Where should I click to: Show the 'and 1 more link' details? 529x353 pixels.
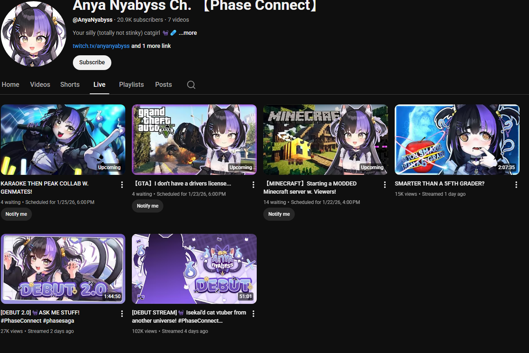click(x=151, y=46)
